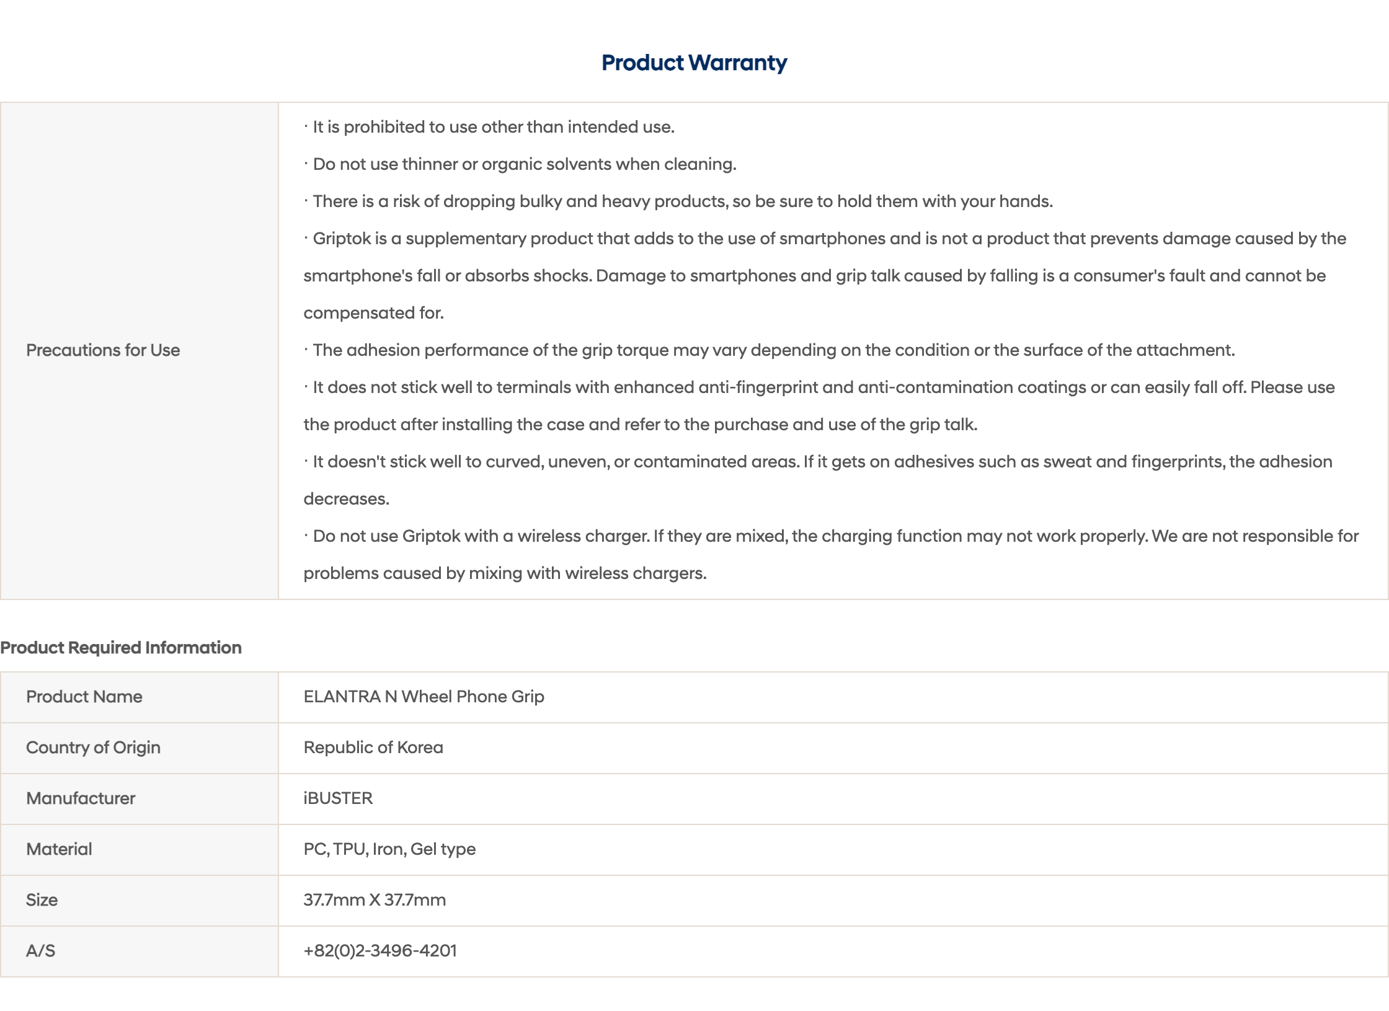Click the adhesion performance precaution line
The image size is (1389, 1011).
[x=769, y=350]
